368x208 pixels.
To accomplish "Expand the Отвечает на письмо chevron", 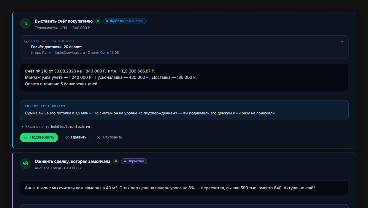I will coord(342,42).
